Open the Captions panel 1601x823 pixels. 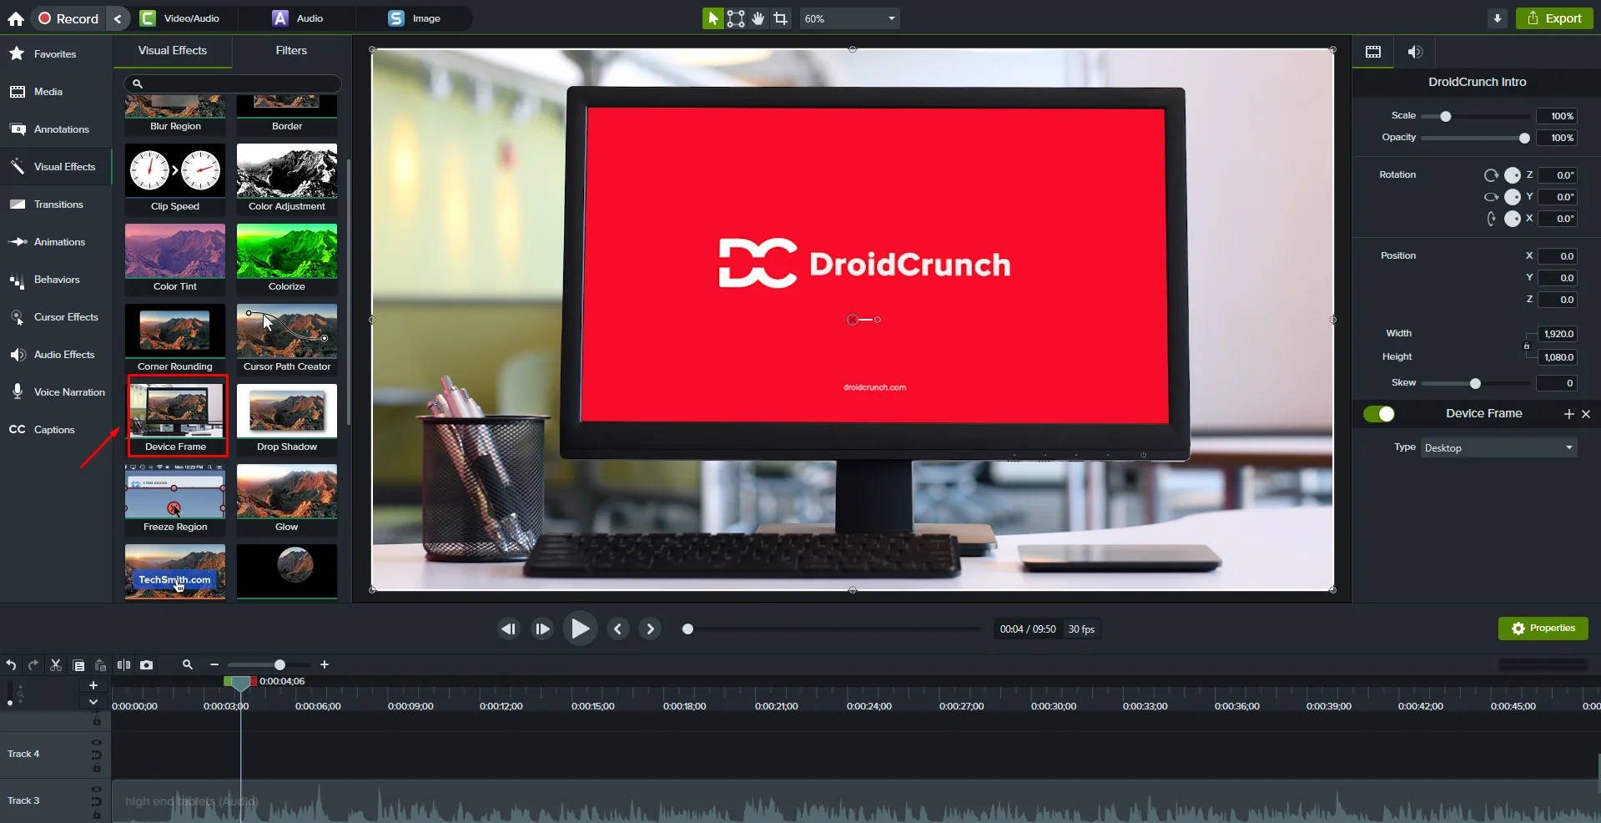[x=55, y=430]
